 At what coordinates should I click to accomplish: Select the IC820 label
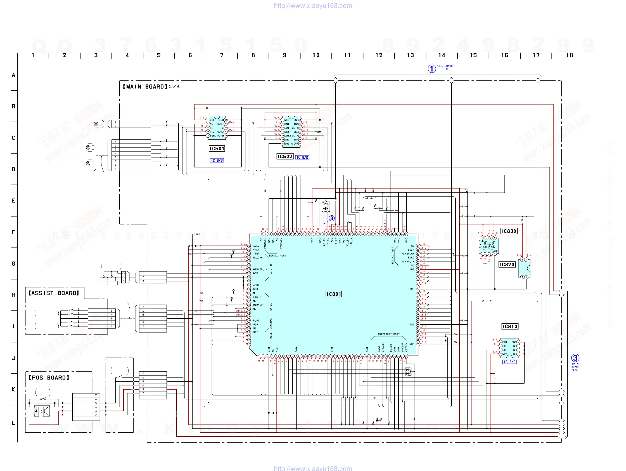[507, 265]
